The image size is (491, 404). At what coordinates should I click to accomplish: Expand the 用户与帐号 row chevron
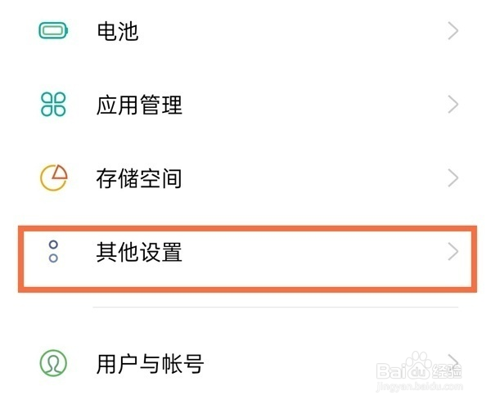pyautogui.click(x=453, y=362)
